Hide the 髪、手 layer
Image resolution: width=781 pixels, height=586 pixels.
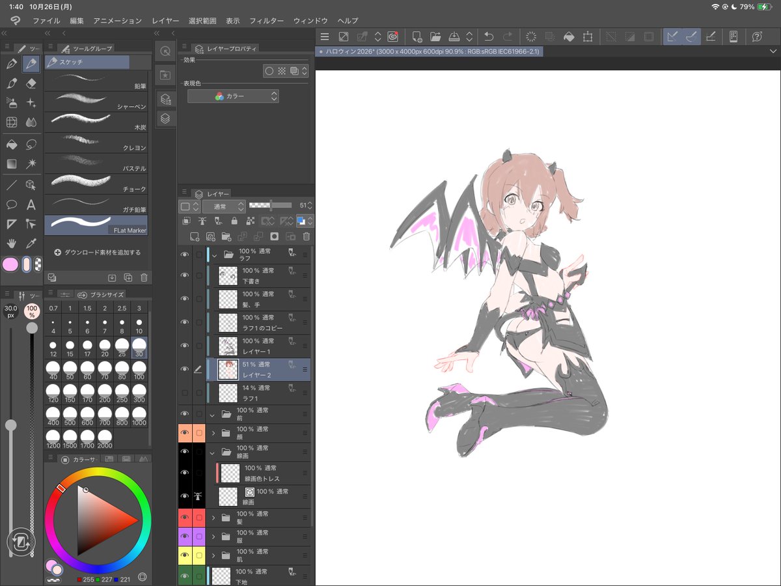(x=185, y=299)
